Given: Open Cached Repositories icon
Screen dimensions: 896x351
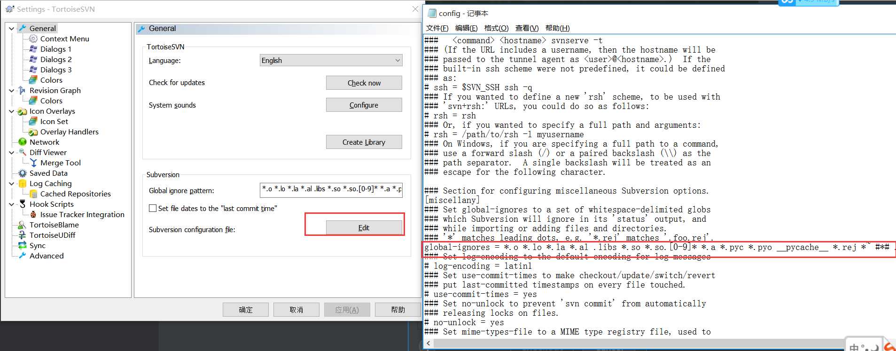Looking at the screenshot, I should 33,194.
